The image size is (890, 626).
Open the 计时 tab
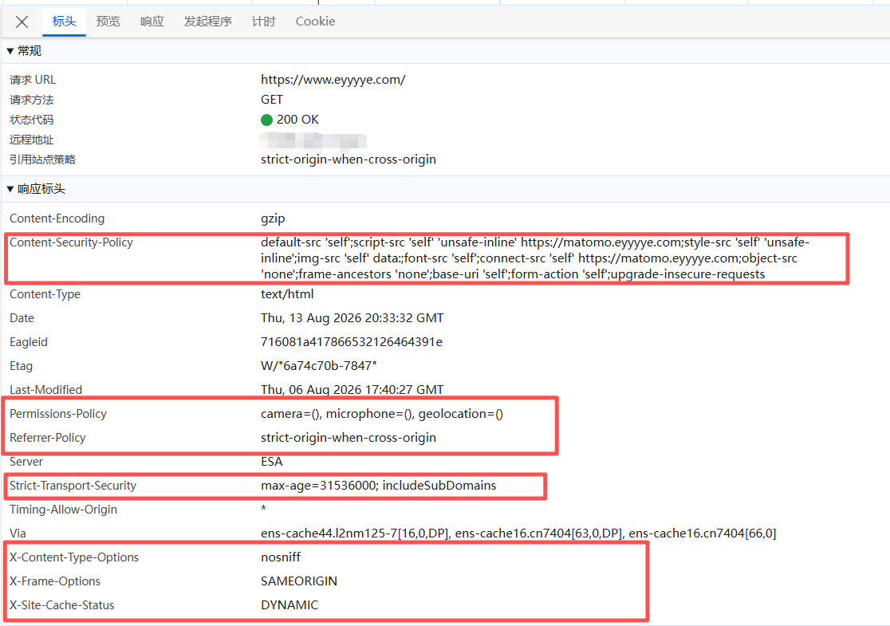(263, 22)
